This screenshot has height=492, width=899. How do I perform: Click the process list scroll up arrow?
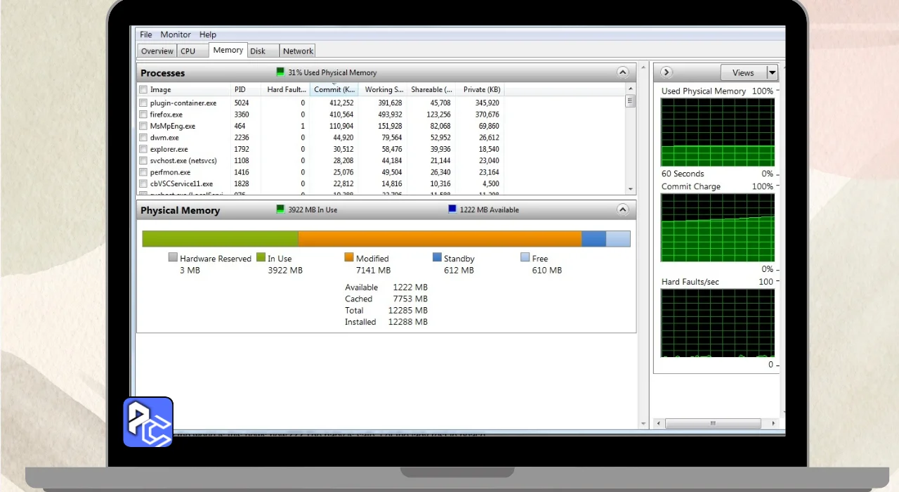pos(630,89)
